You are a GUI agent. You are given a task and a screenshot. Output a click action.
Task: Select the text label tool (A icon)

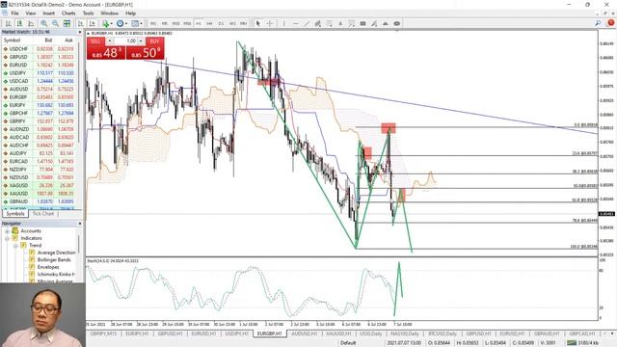tap(340, 23)
